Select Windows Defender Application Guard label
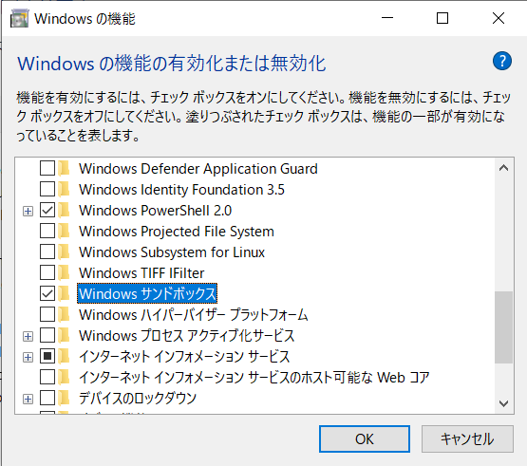The width and height of the screenshot is (527, 466). [198, 169]
